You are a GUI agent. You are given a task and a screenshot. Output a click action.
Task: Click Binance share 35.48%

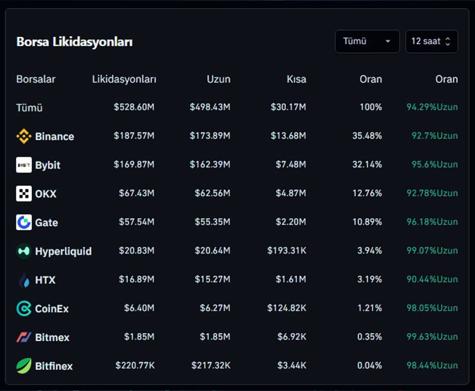(367, 136)
